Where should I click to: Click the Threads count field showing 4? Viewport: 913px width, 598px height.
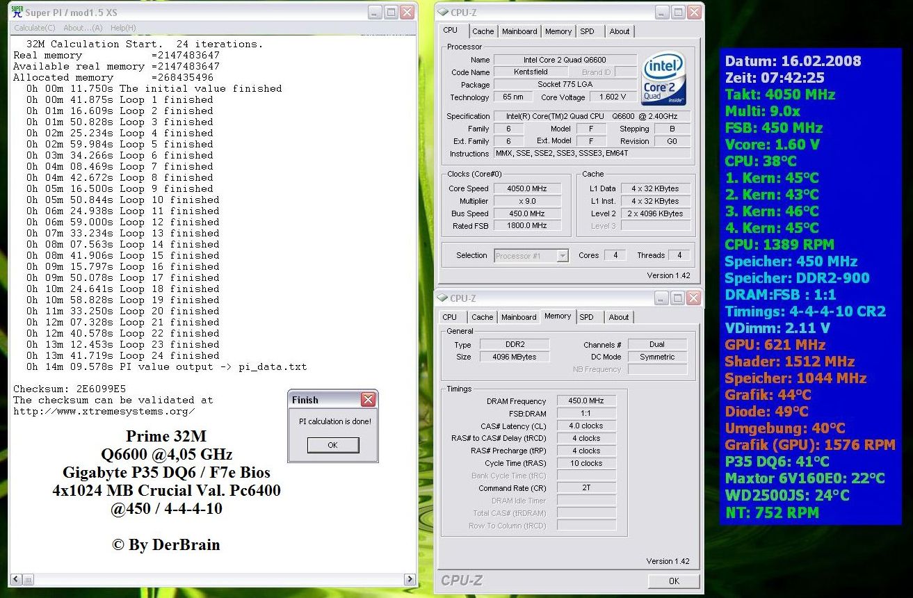pos(679,256)
